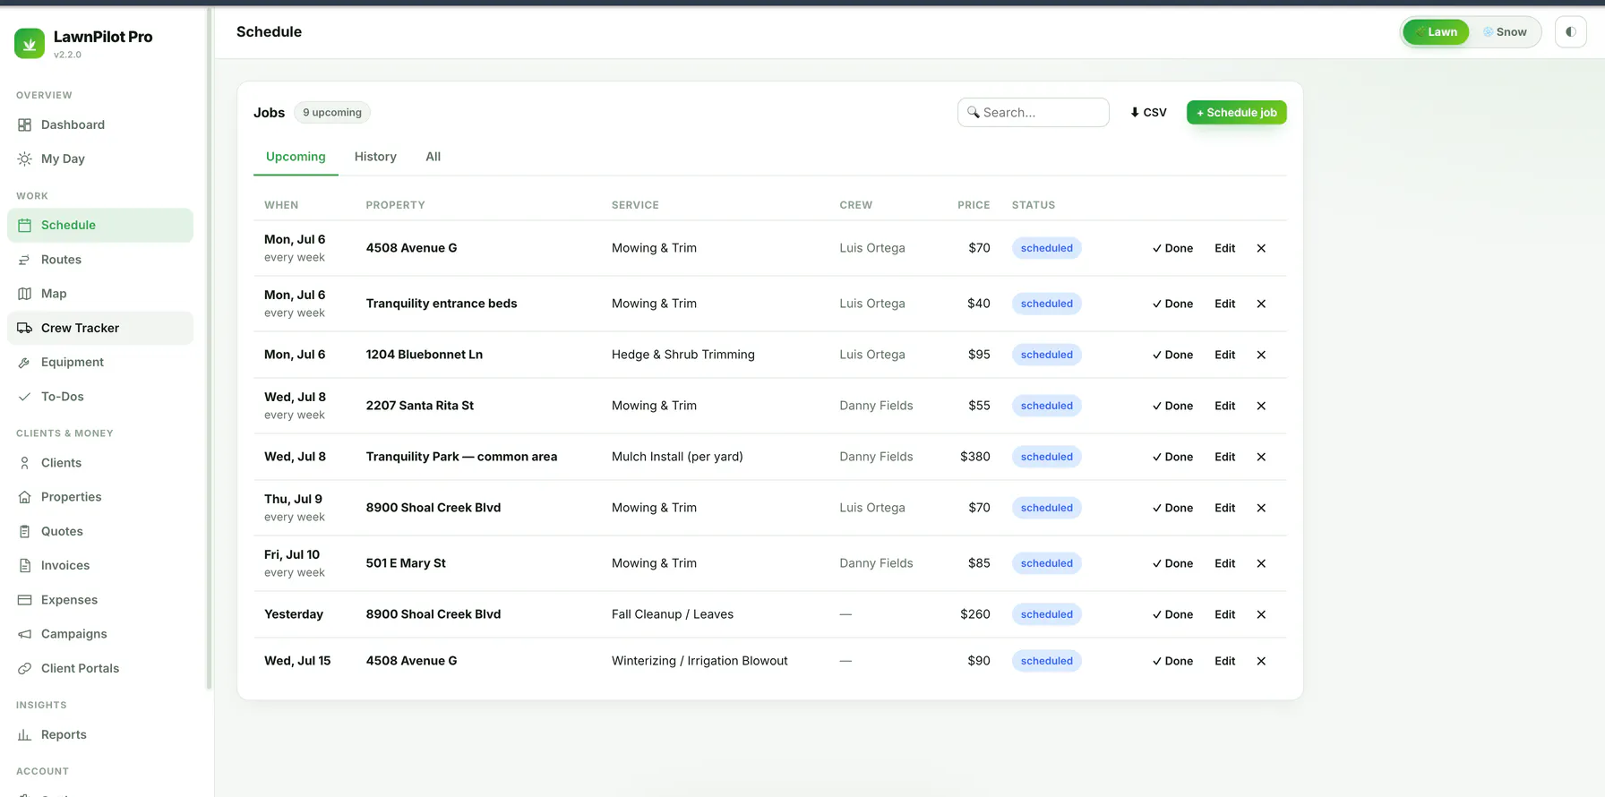The height and width of the screenshot is (797, 1605).
Task: Switch to Lawn mode
Action: click(1436, 31)
